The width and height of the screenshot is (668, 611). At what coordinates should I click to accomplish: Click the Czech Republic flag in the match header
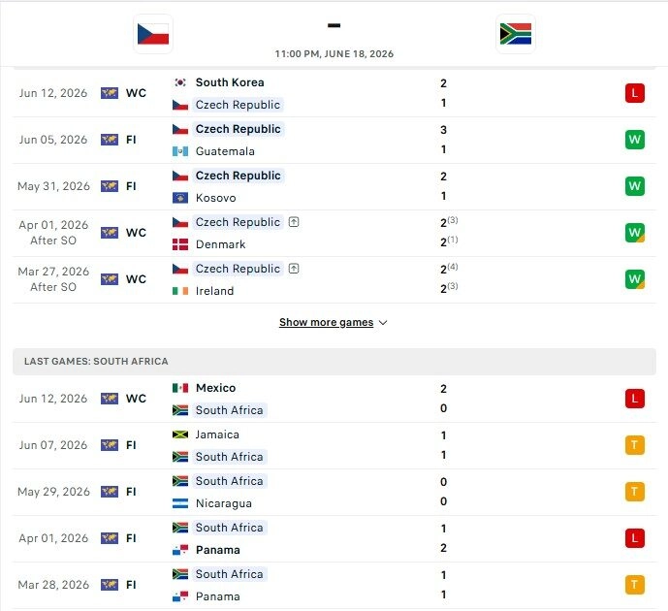point(153,34)
